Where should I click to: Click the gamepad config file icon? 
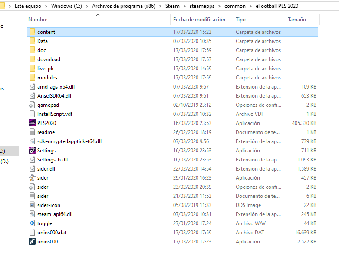32,105
